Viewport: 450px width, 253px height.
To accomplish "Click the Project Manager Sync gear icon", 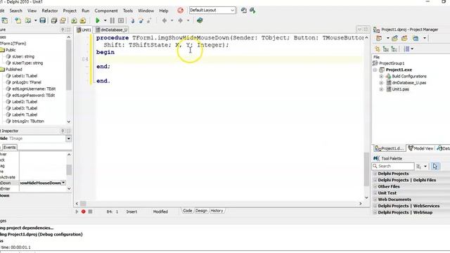I will click(x=378, y=49).
